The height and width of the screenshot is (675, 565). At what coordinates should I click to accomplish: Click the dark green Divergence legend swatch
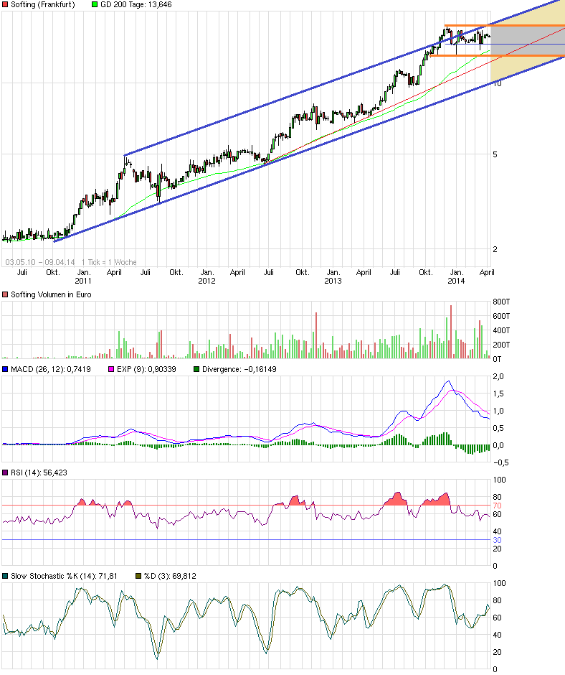[196, 369]
